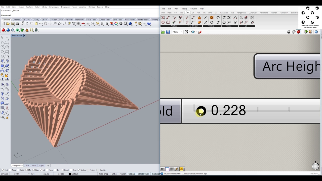Screen dimensions: 322x181
Task: Switch to the Top viewport tab
Action: point(27,166)
